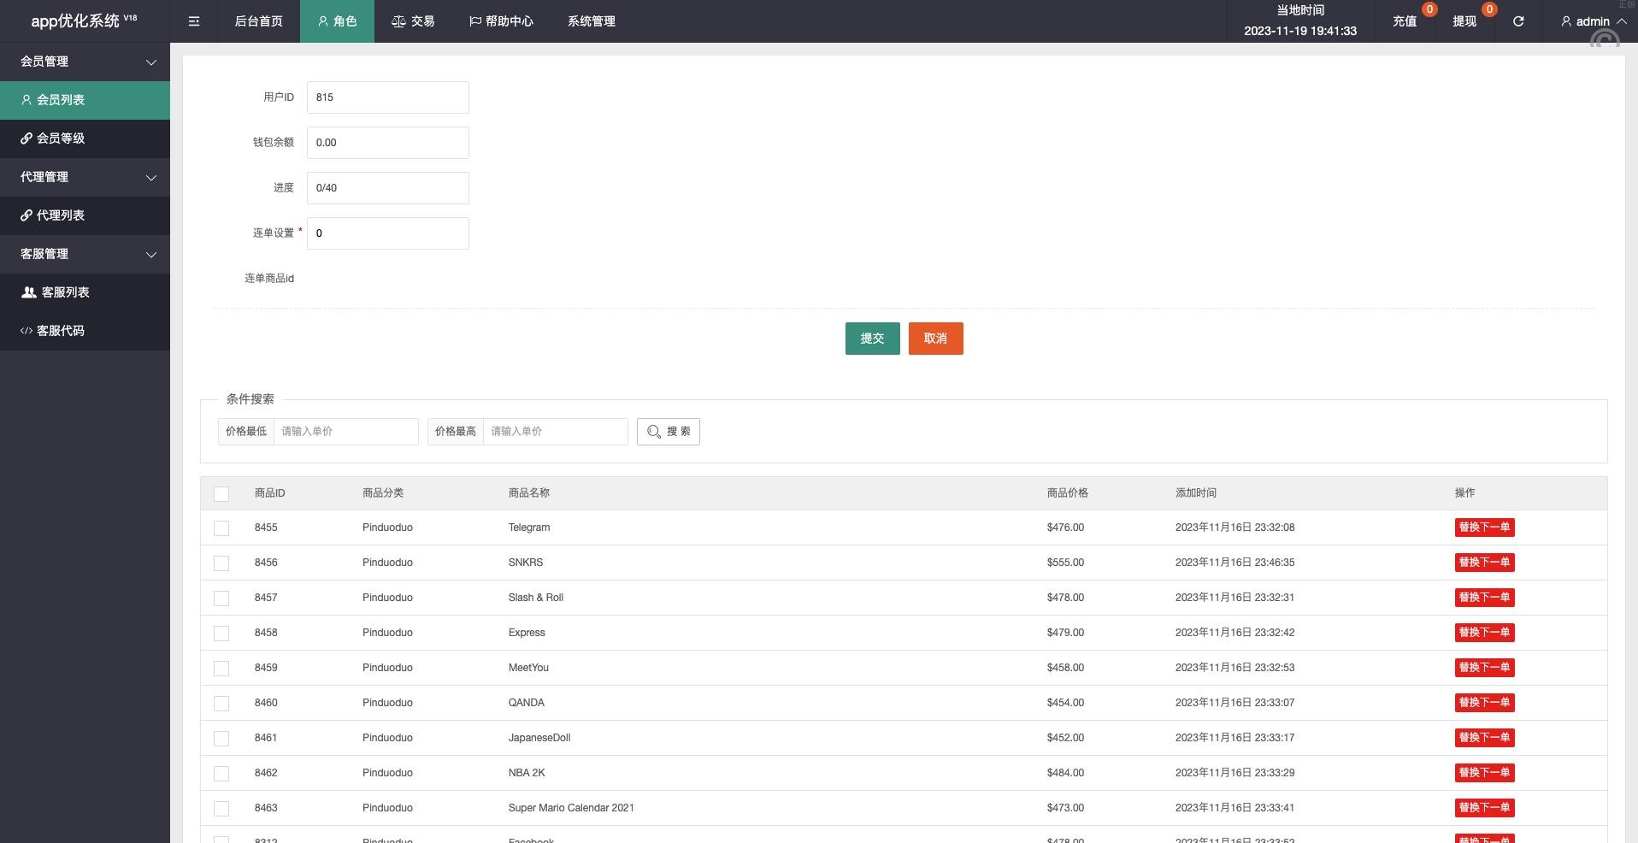The height and width of the screenshot is (843, 1638).
Task: Click the 连单设置 input field
Action: coord(387,233)
